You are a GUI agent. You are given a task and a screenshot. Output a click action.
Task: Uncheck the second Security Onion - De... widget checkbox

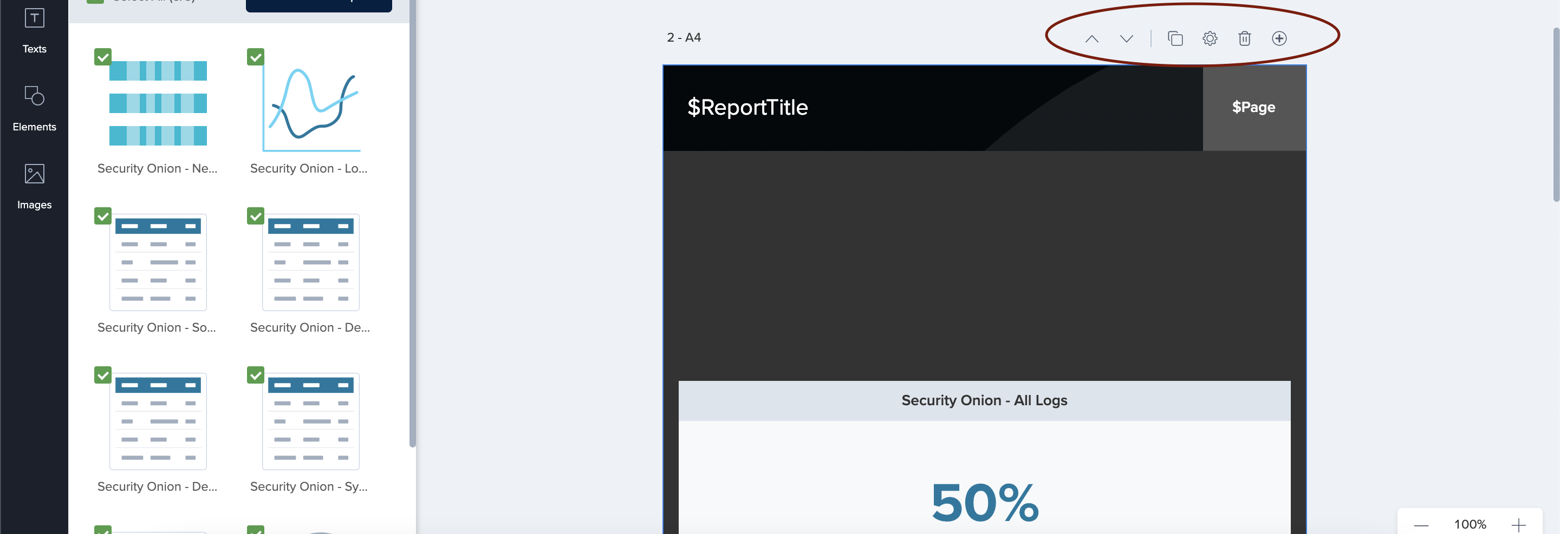tap(103, 375)
